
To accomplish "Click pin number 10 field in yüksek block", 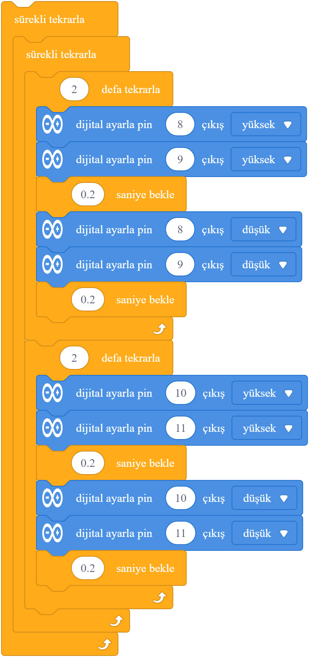I will point(181,393).
